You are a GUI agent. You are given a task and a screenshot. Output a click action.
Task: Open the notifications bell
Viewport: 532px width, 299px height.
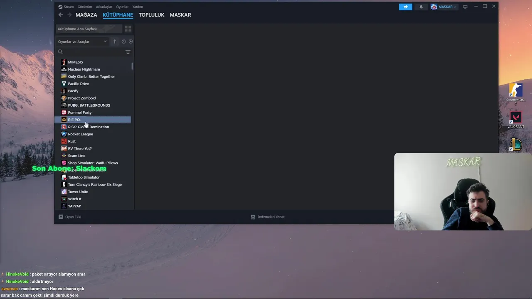pyautogui.click(x=421, y=7)
